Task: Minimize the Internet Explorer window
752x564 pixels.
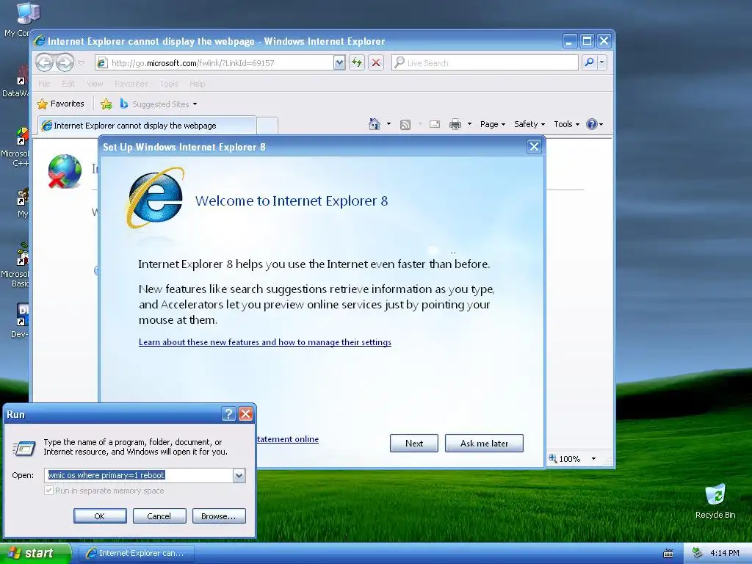Action: (569, 41)
